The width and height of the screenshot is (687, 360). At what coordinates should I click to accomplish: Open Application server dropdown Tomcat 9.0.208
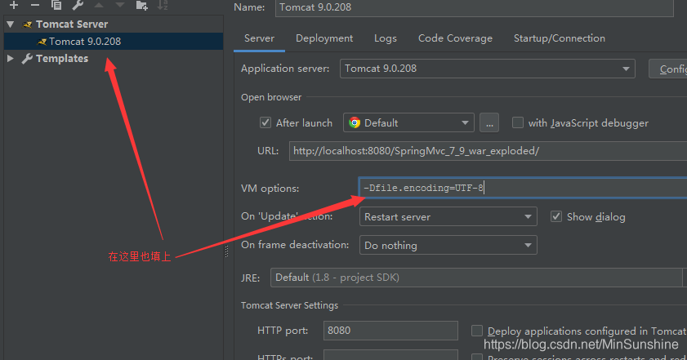click(487, 69)
